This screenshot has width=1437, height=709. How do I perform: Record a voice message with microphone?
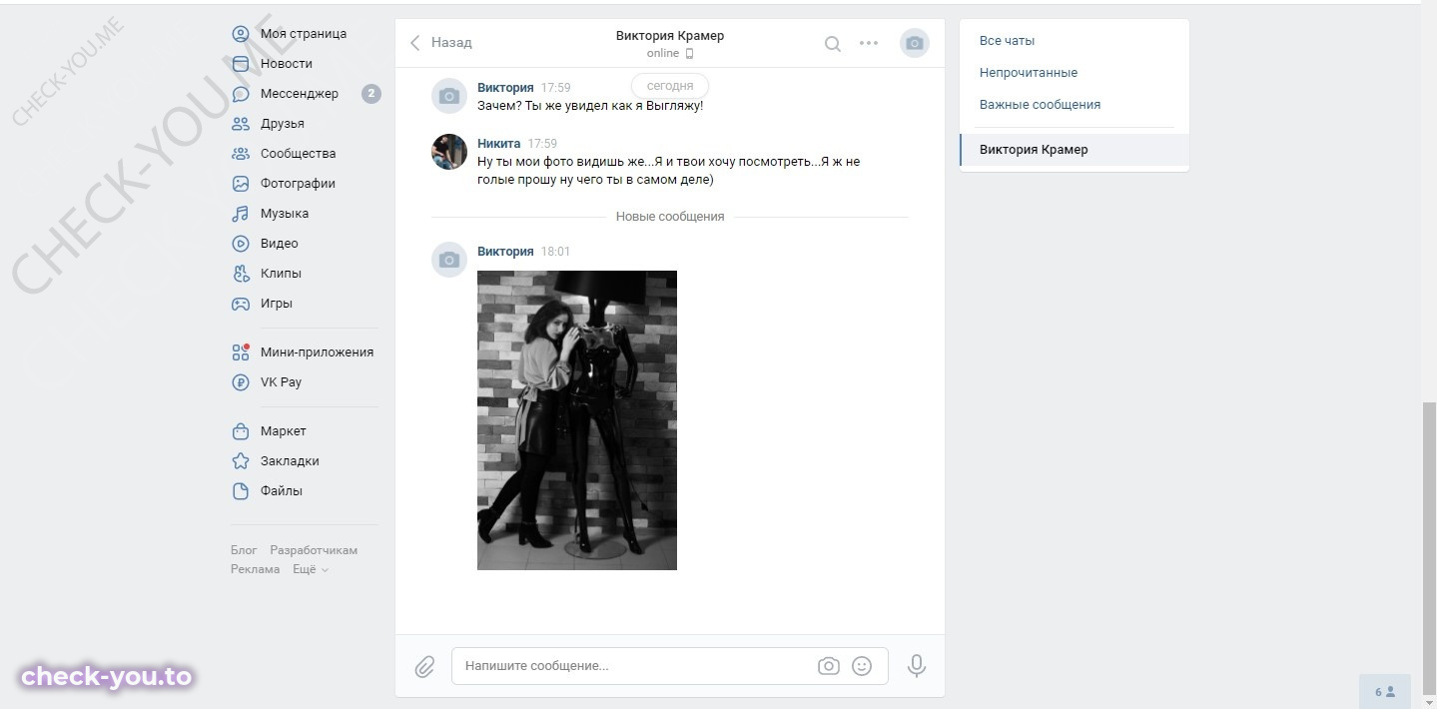(x=916, y=666)
